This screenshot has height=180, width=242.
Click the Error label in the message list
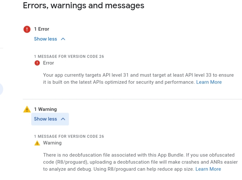pyautogui.click(x=48, y=63)
